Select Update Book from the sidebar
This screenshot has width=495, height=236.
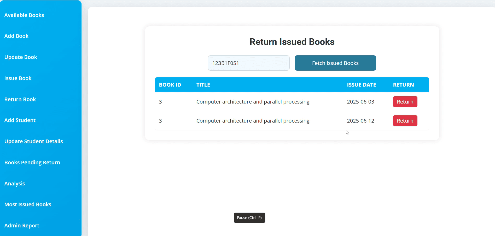tap(21, 57)
